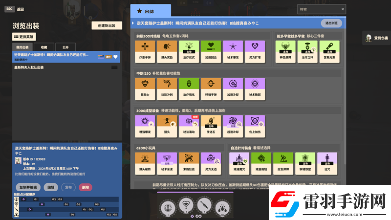Click the dagger ability circle at bottom

[x=204, y=205]
